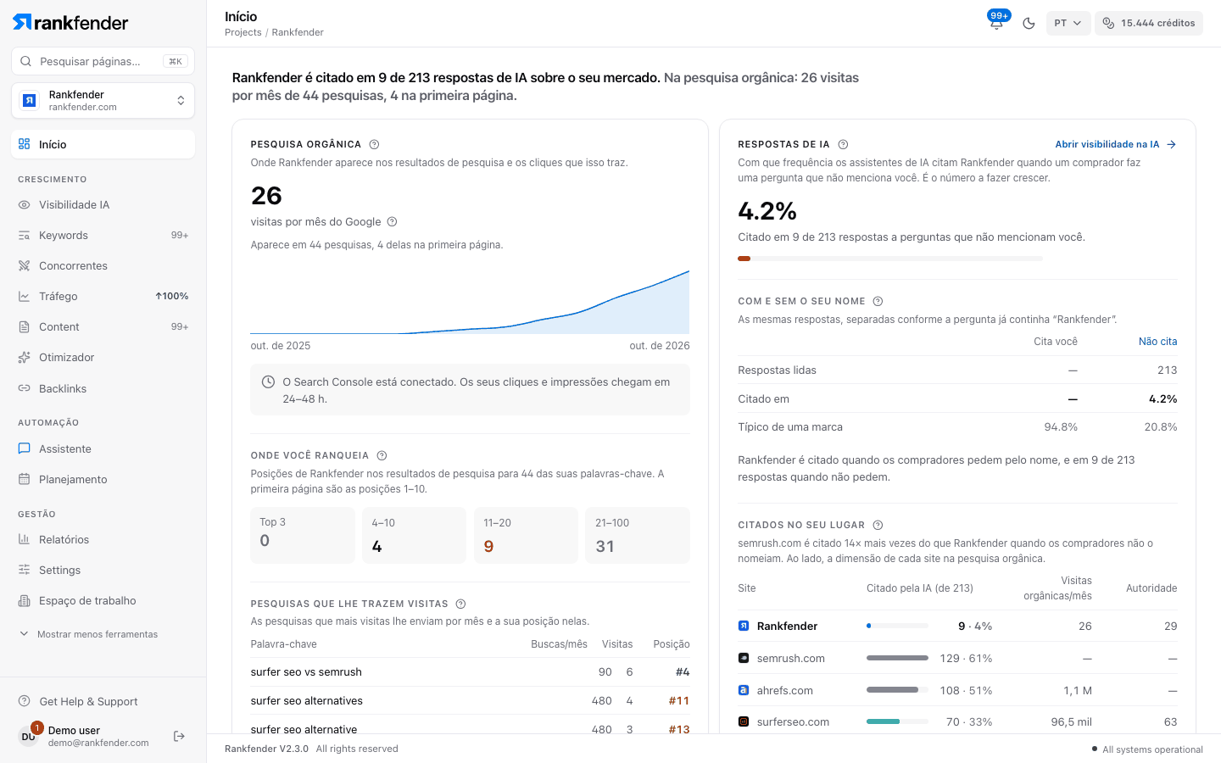
Task: Click help icon next to visitas por mês do Google
Action: click(x=392, y=222)
